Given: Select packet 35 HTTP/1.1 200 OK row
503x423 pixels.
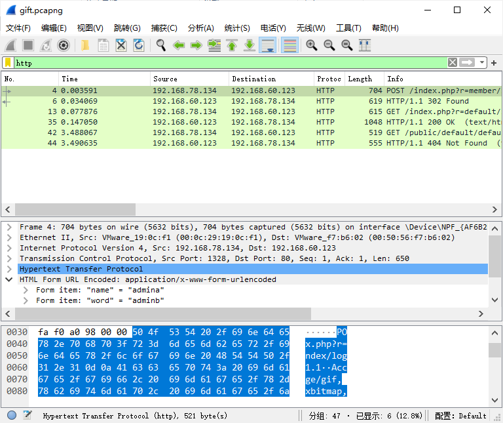Looking at the screenshot, I should click(249, 122).
